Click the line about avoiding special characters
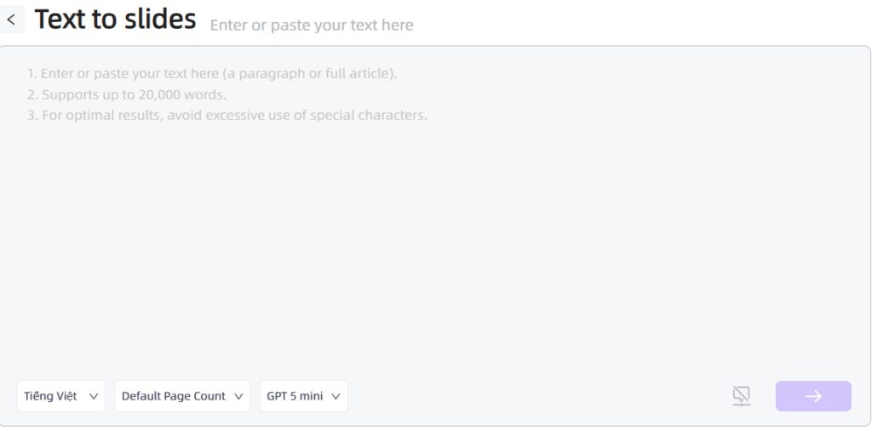This screenshot has height=431, width=872. click(227, 116)
